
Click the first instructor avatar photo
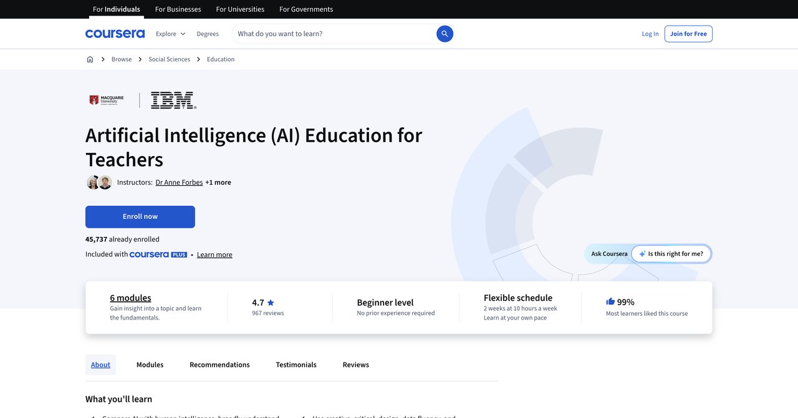point(93,182)
